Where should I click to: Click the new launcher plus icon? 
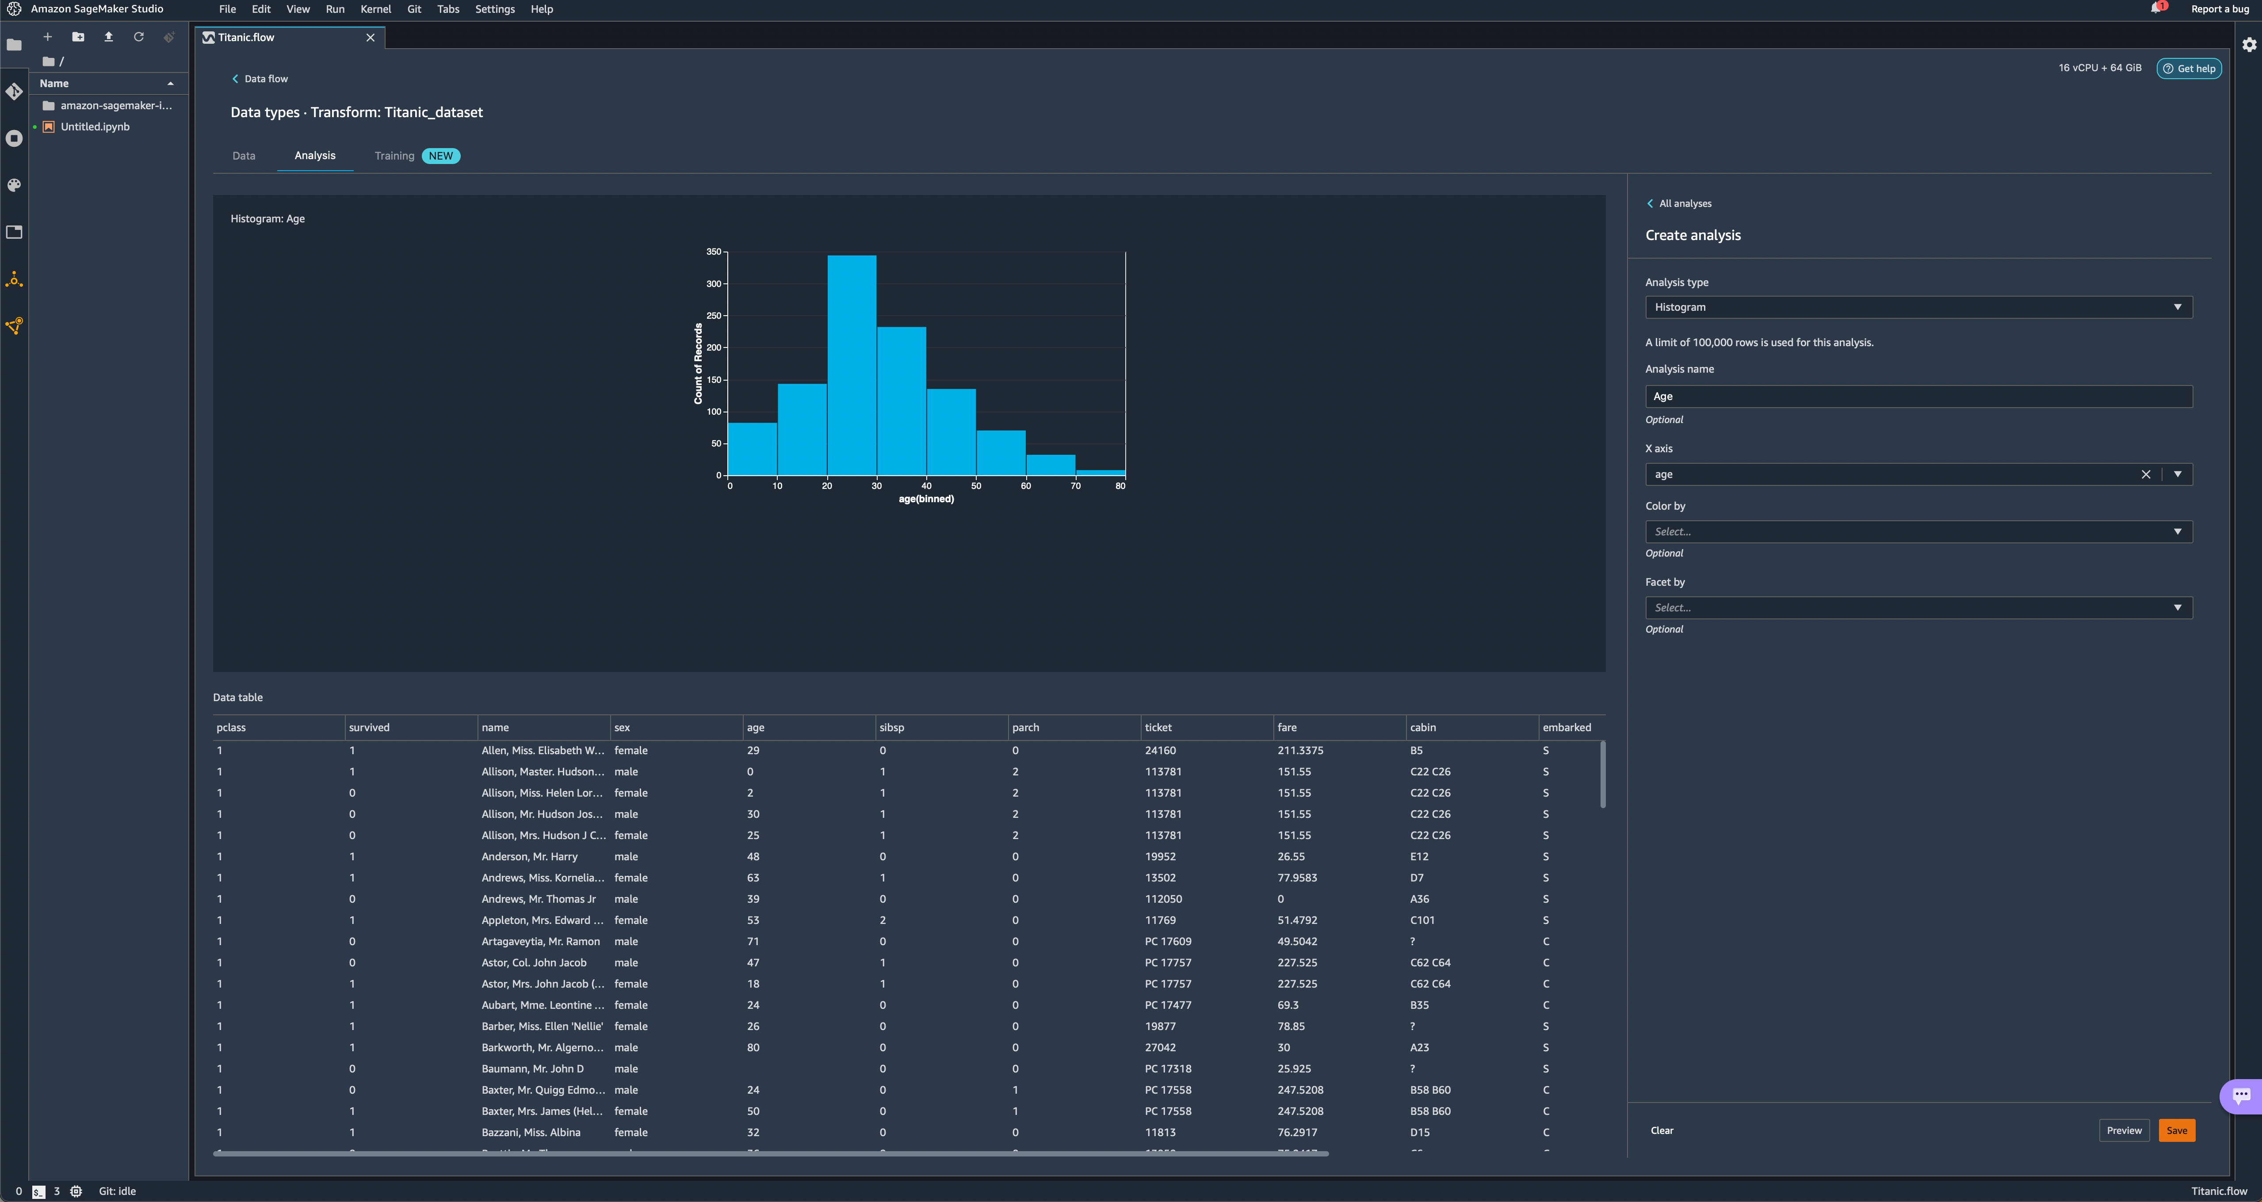pos(47,37)
